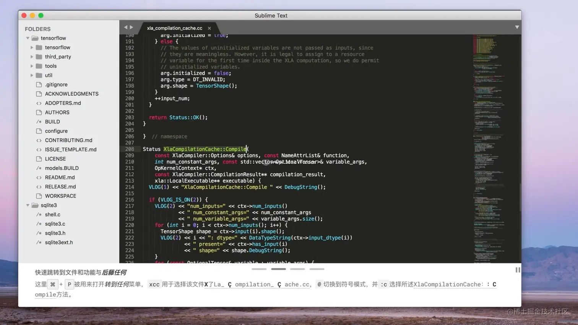Close the xla_compilation_cache.cc tab
The image size is (578, 325).
209,28
